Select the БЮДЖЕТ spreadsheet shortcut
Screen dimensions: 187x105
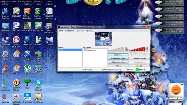tap(49, 13)
